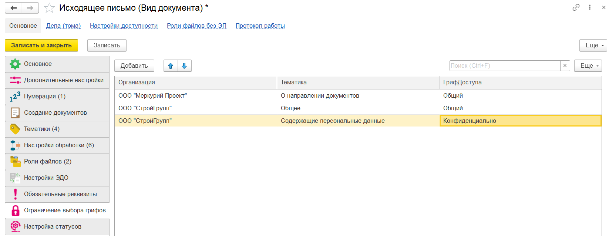Image resolution: width=609 pixels, height=236 pixels.
Task: Select Тематики (4) sidebar section
Action: coord(57,129)
